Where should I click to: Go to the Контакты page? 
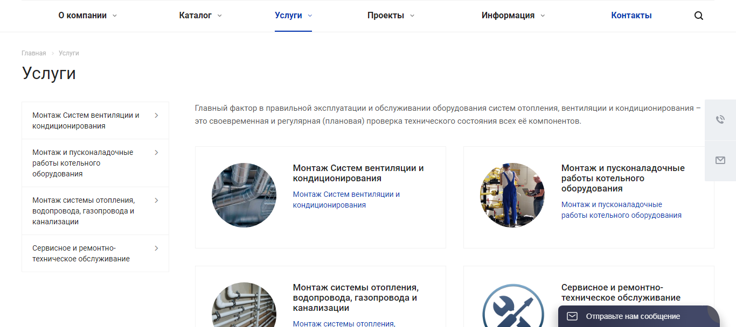coord(631,16)
